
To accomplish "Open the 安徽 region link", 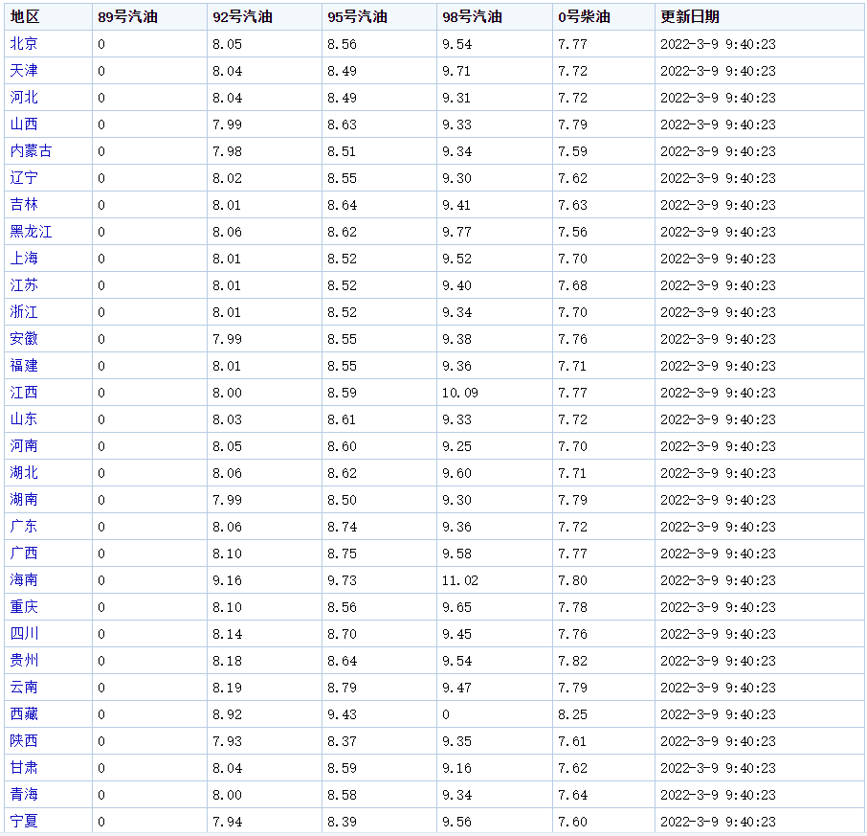I will coord(24,339).
